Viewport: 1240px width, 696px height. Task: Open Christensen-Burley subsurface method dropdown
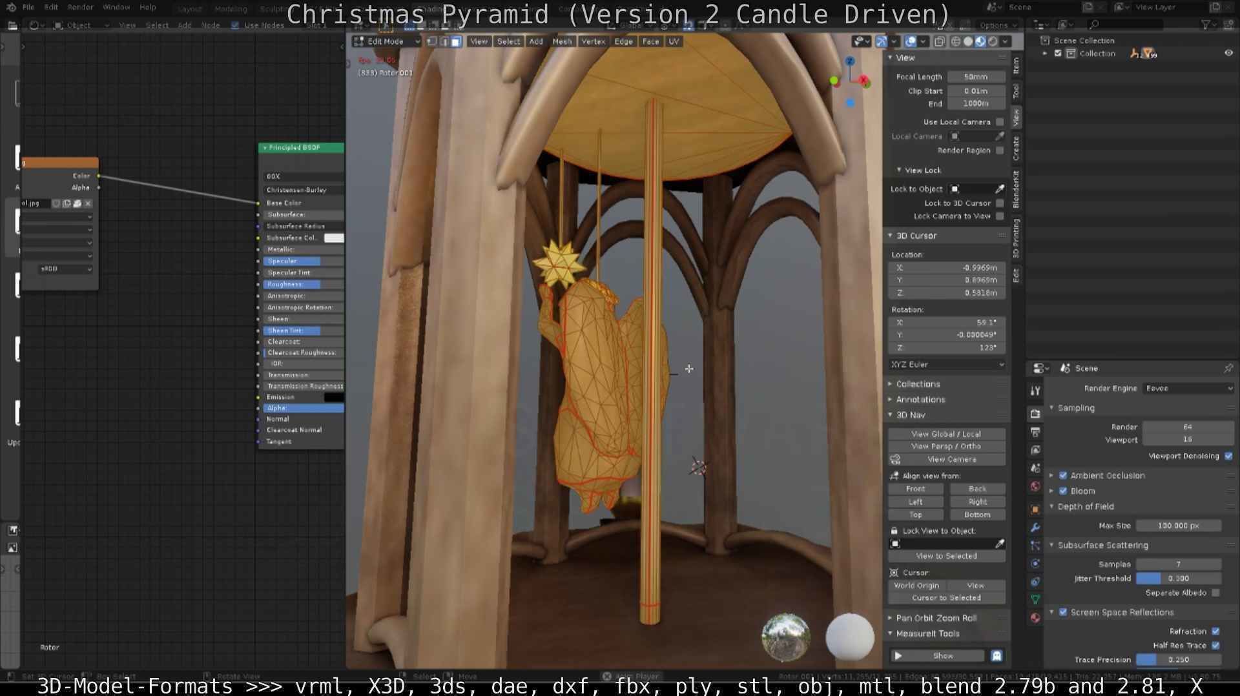coord(304,190)
